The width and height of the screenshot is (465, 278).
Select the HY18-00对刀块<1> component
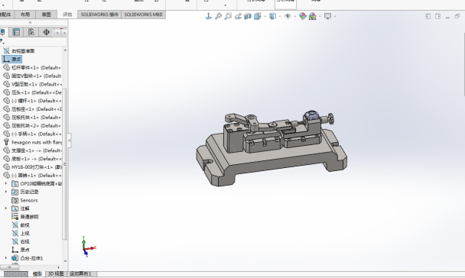point(32,167)
